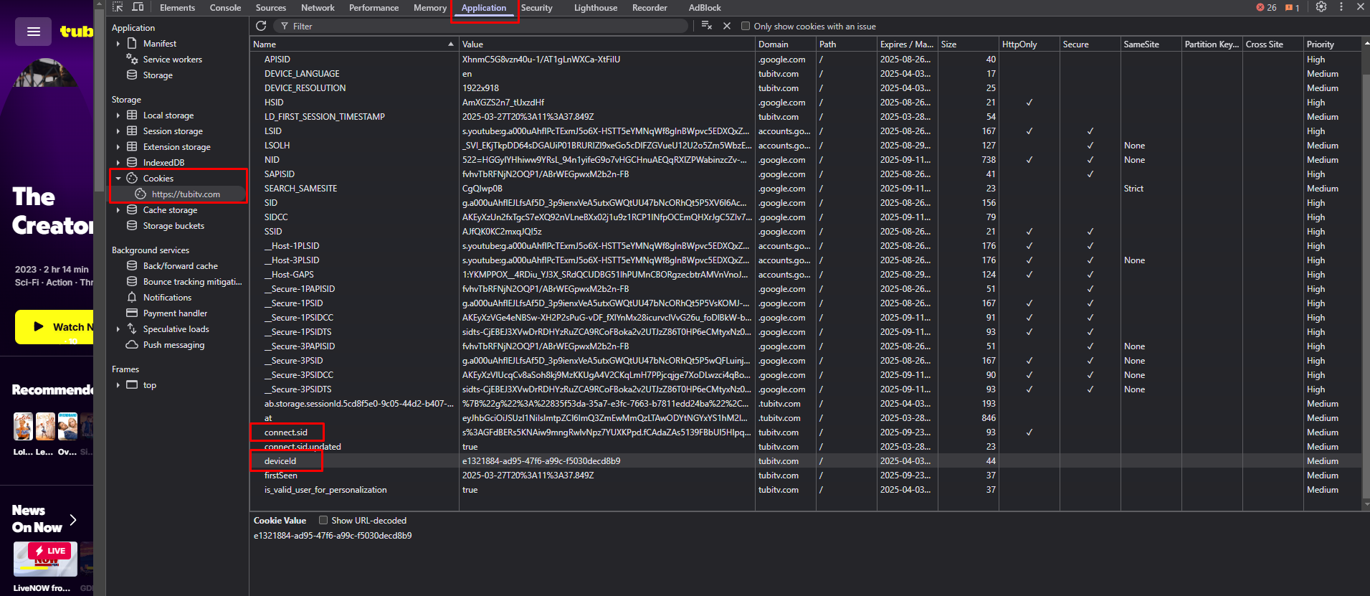Expand IndexedDB arrow
The height and width of the screenshot is (596, 1370).
118,163
